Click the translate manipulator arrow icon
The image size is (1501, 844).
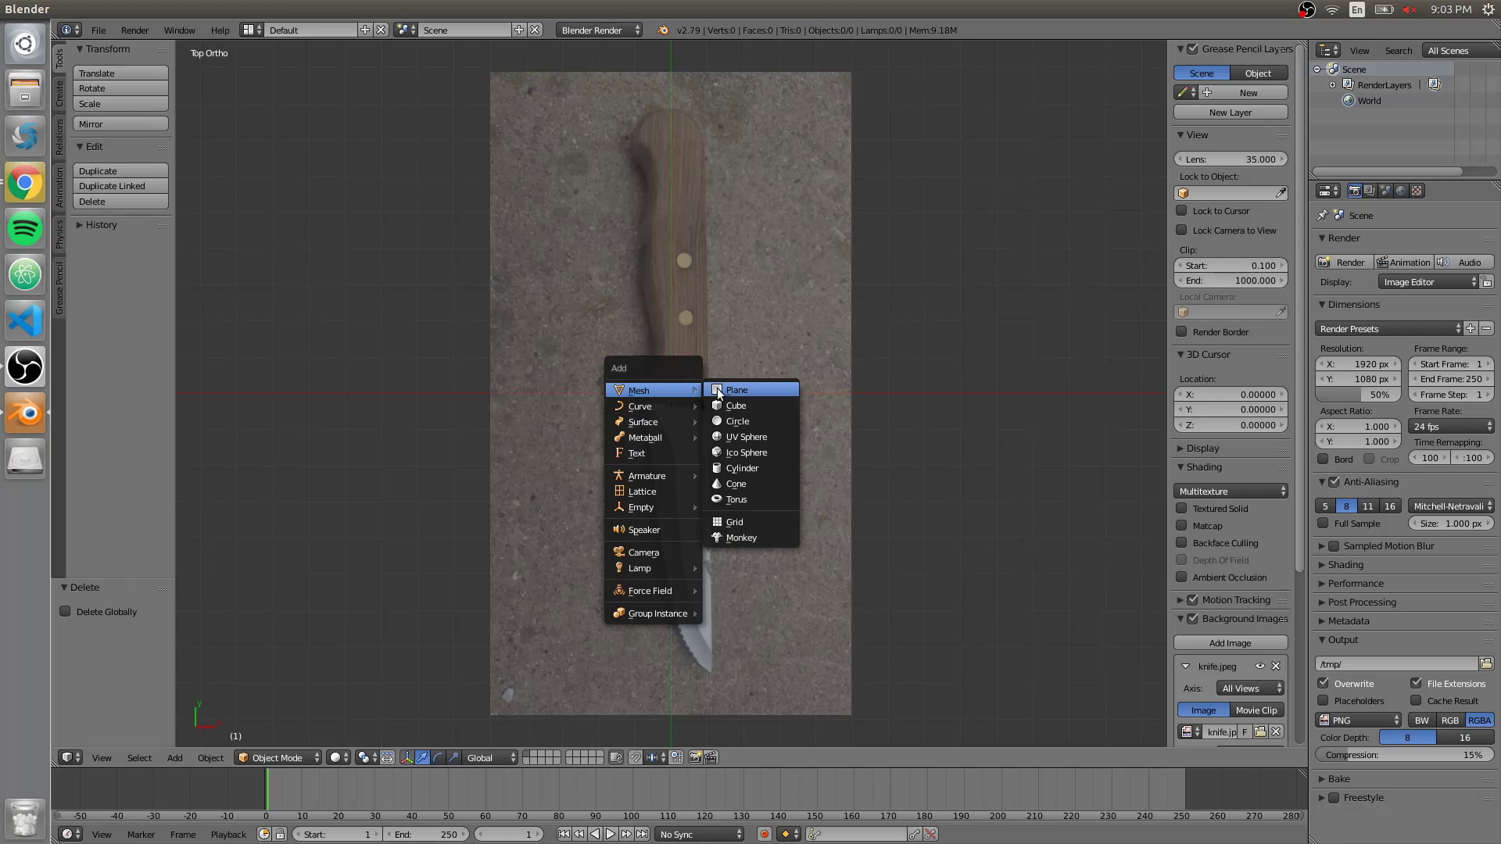click(422, 758)
